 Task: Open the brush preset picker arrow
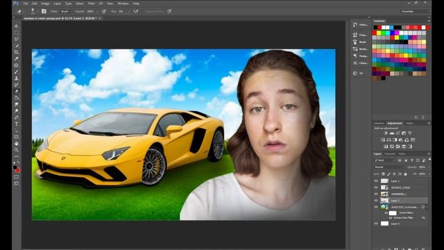(x=37, y=12)
